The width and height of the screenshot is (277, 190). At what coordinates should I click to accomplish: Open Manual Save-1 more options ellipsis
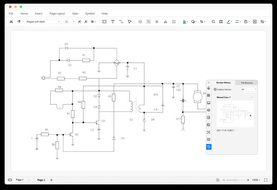[252, 97]
